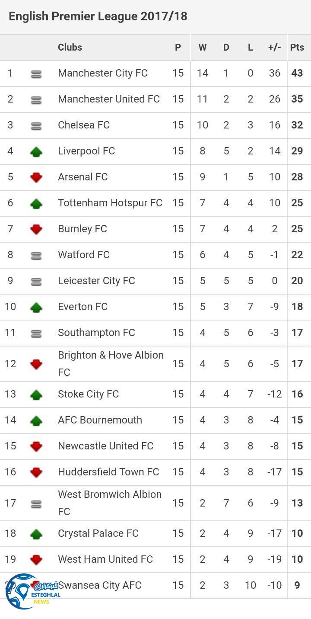Screen dimensions: 311x619
Task: Click the green up arrow beside Stoke City FC
Action: [x=36, y=394]
